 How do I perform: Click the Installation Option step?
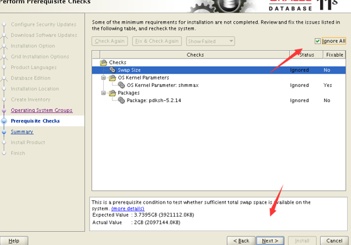33,45
